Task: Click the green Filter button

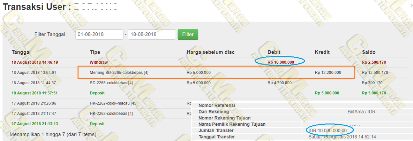Action: point(188,34)
